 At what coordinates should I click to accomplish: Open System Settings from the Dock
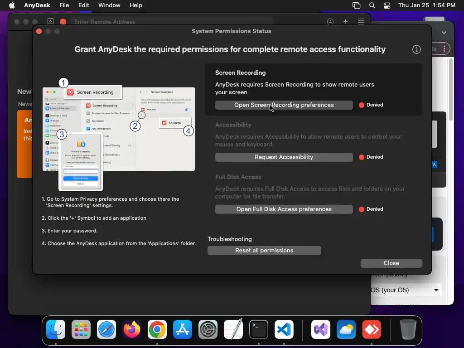208,329
